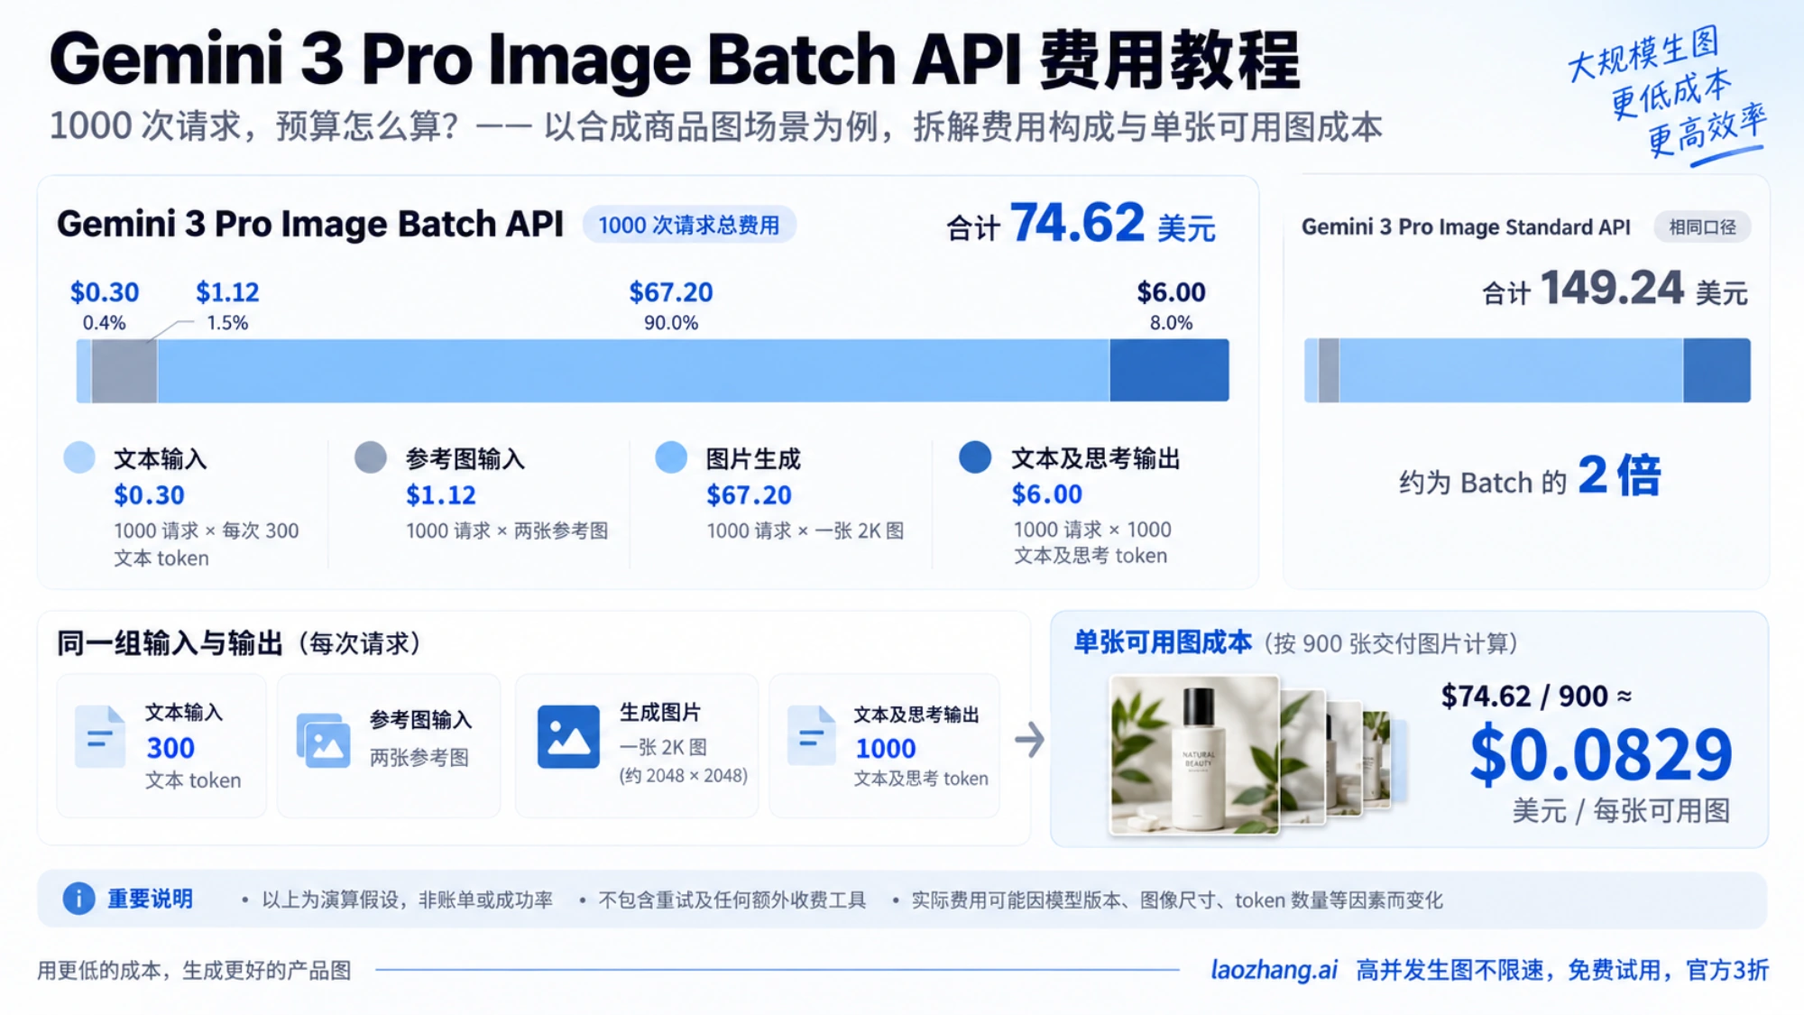Click the '同一组输入与输出' section title
The image size is (1804, 1015).
[170, 643]
